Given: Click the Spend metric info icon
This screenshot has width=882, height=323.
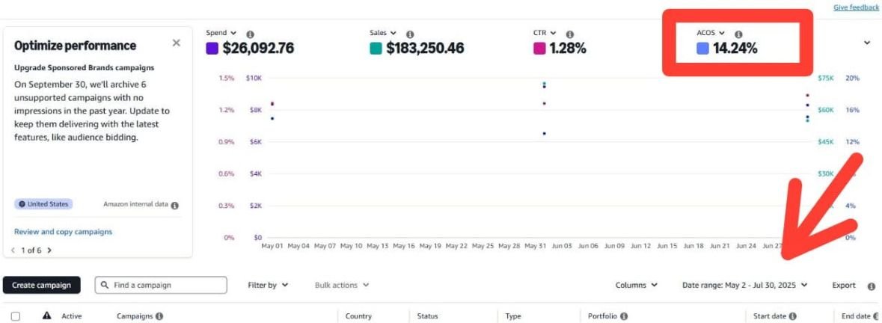Looking at the screenshot, I should tap(250, 34).
